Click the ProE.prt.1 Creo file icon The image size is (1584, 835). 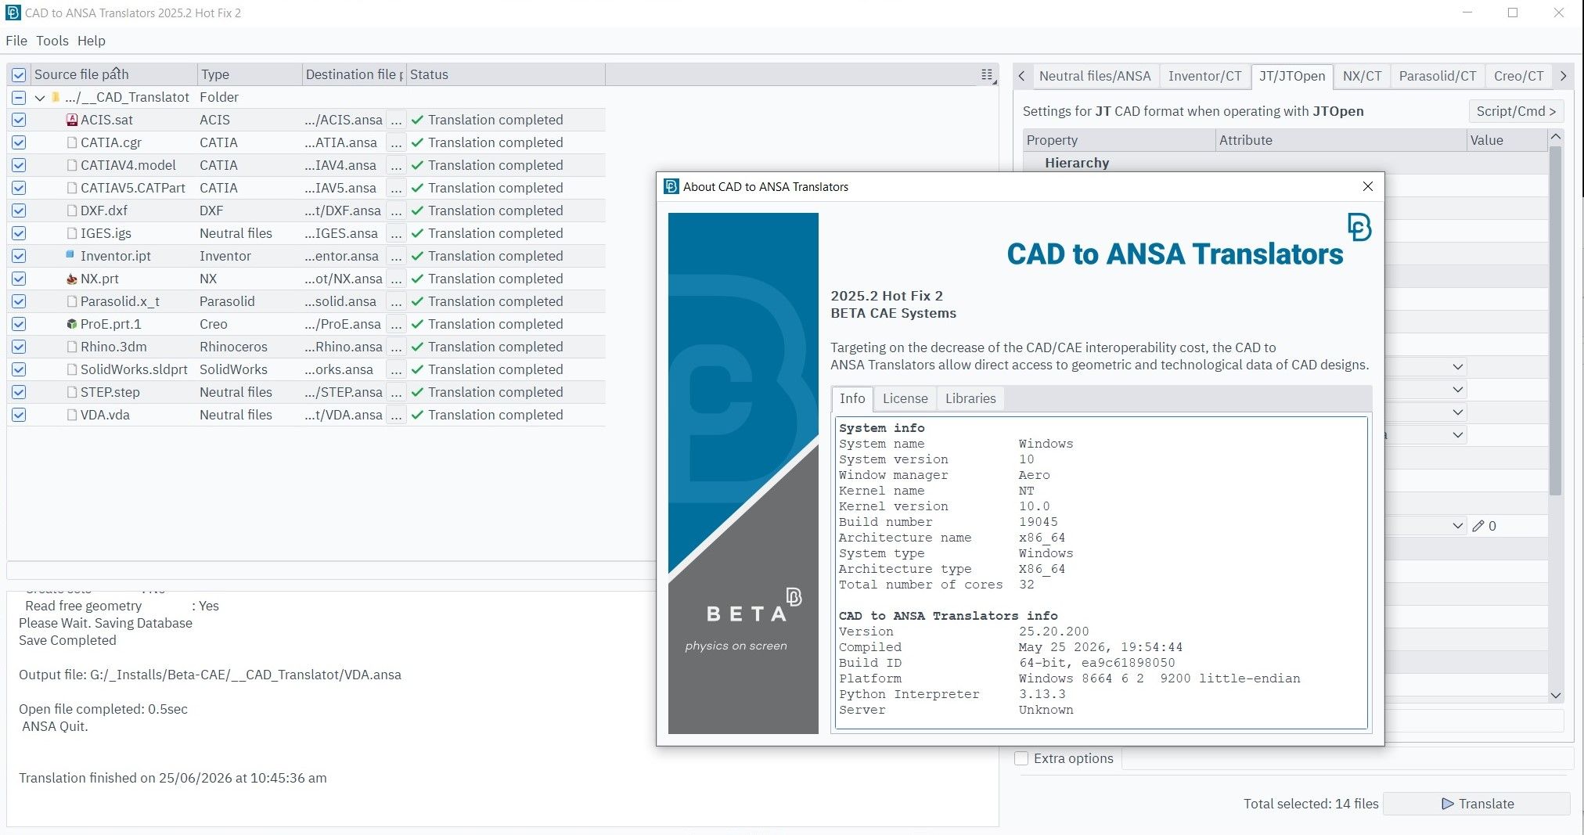click(x=72, y=324)
